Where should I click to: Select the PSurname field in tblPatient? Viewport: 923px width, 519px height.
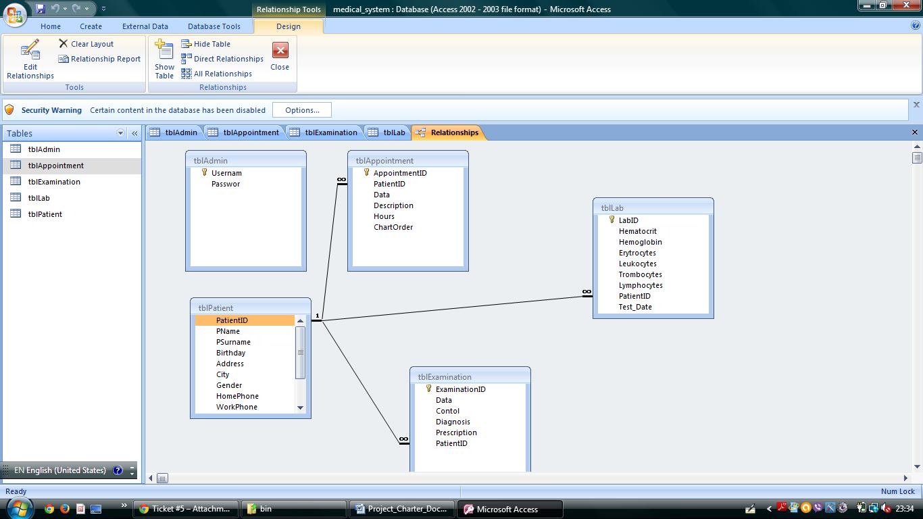(x=233, y=342)
